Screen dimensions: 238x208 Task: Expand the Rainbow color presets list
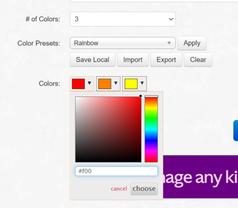(123, 43)
